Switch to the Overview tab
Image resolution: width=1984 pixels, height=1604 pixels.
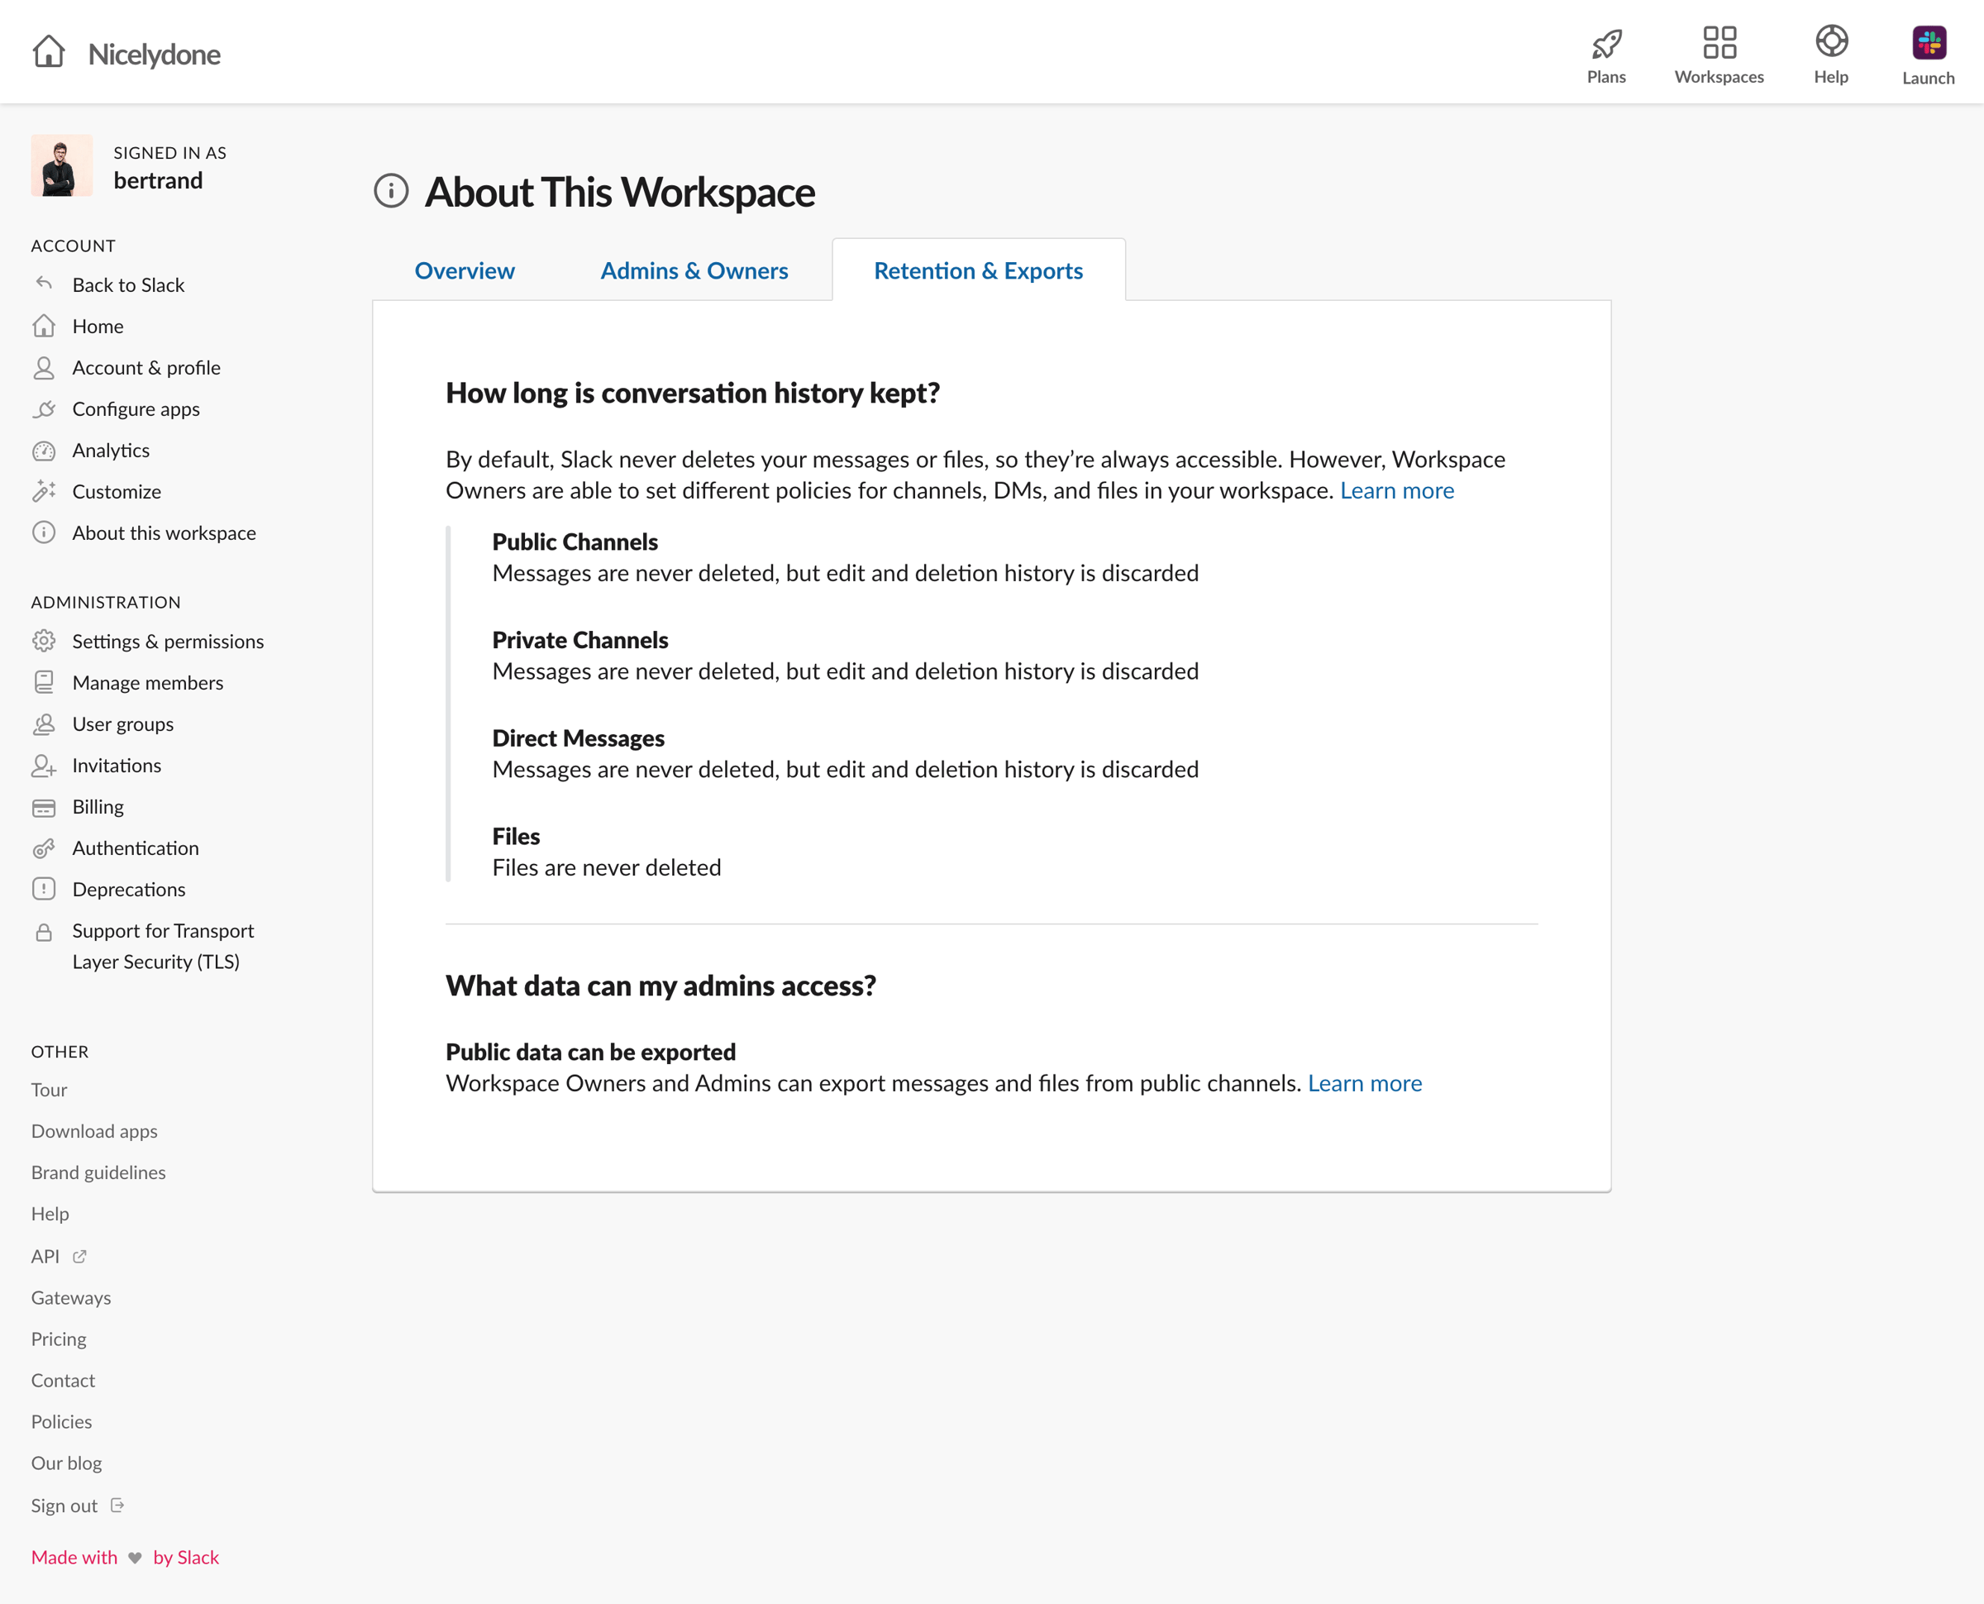465,270
